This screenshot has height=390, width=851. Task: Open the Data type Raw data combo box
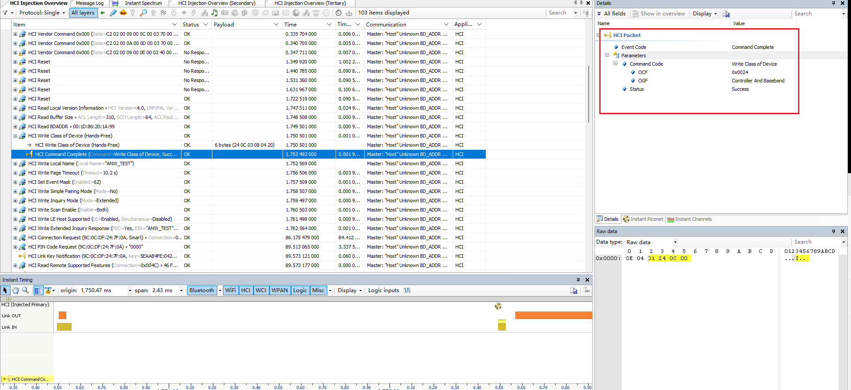coord(651,242)
